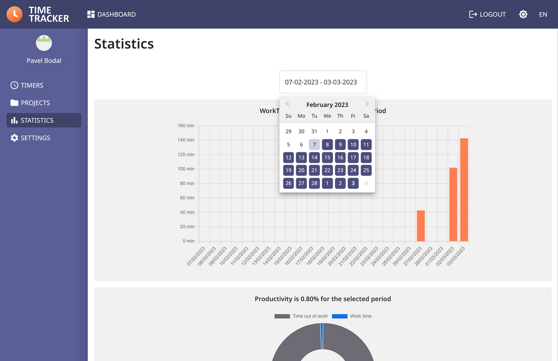Select January 29 in calendar
558x361 pixels.
tap(288, 131)
